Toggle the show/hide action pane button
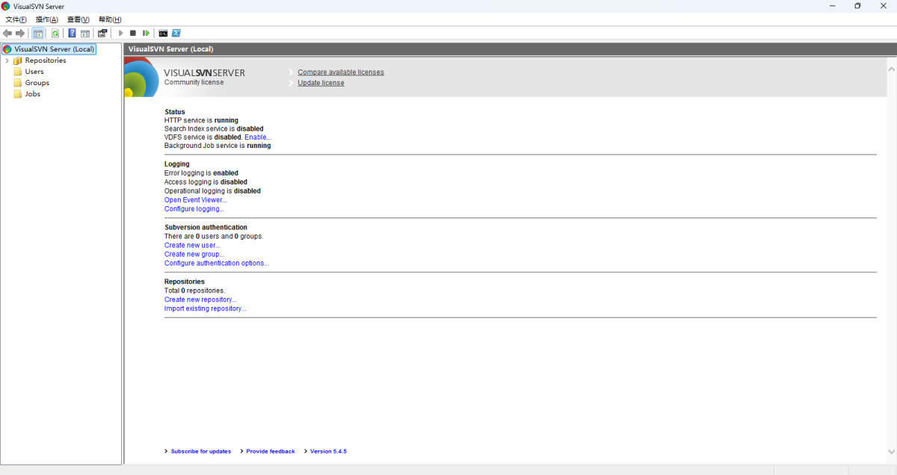The width and height of the screenshot is (897, 475). 85,33
